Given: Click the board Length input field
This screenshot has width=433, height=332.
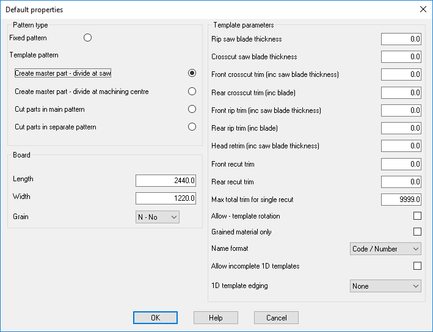Looking at the screenshot, I should pos(166,181).
